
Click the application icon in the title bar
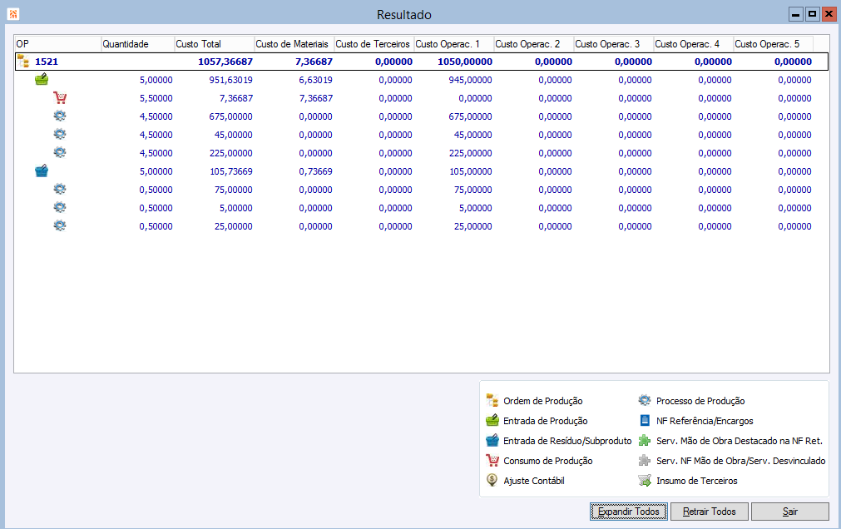[x=12, y=14]
